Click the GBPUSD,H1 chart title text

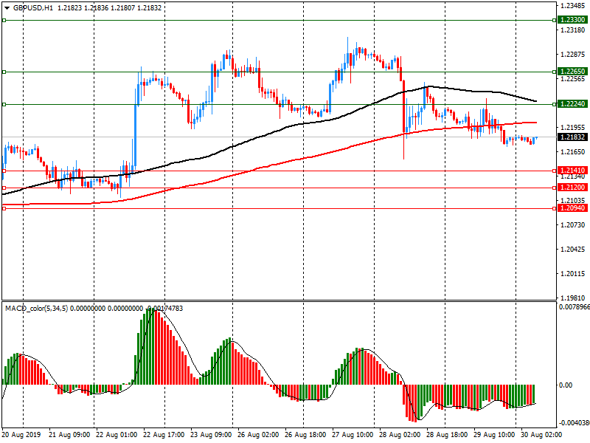pyautogui.click(x=33, y=8)
